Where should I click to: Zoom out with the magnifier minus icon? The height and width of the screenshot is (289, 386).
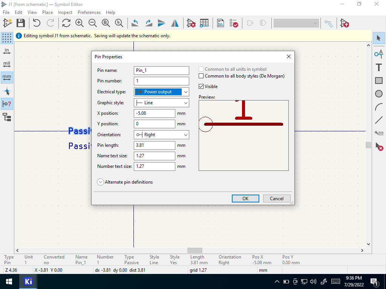click(93, 23)
